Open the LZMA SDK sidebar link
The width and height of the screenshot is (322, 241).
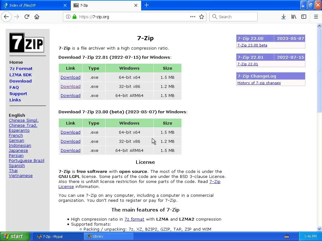click(20, 75)
